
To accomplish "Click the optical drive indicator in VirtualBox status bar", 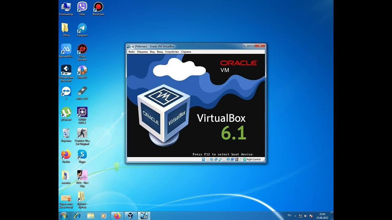I will coord(208,159).
